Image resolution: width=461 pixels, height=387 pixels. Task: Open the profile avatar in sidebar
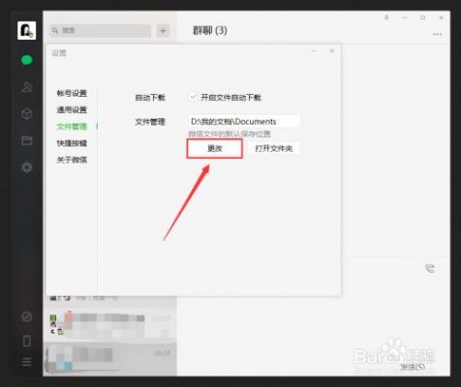coord(26,31)
